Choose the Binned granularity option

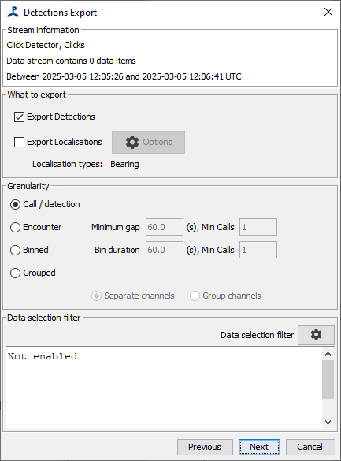pos(15,250)
